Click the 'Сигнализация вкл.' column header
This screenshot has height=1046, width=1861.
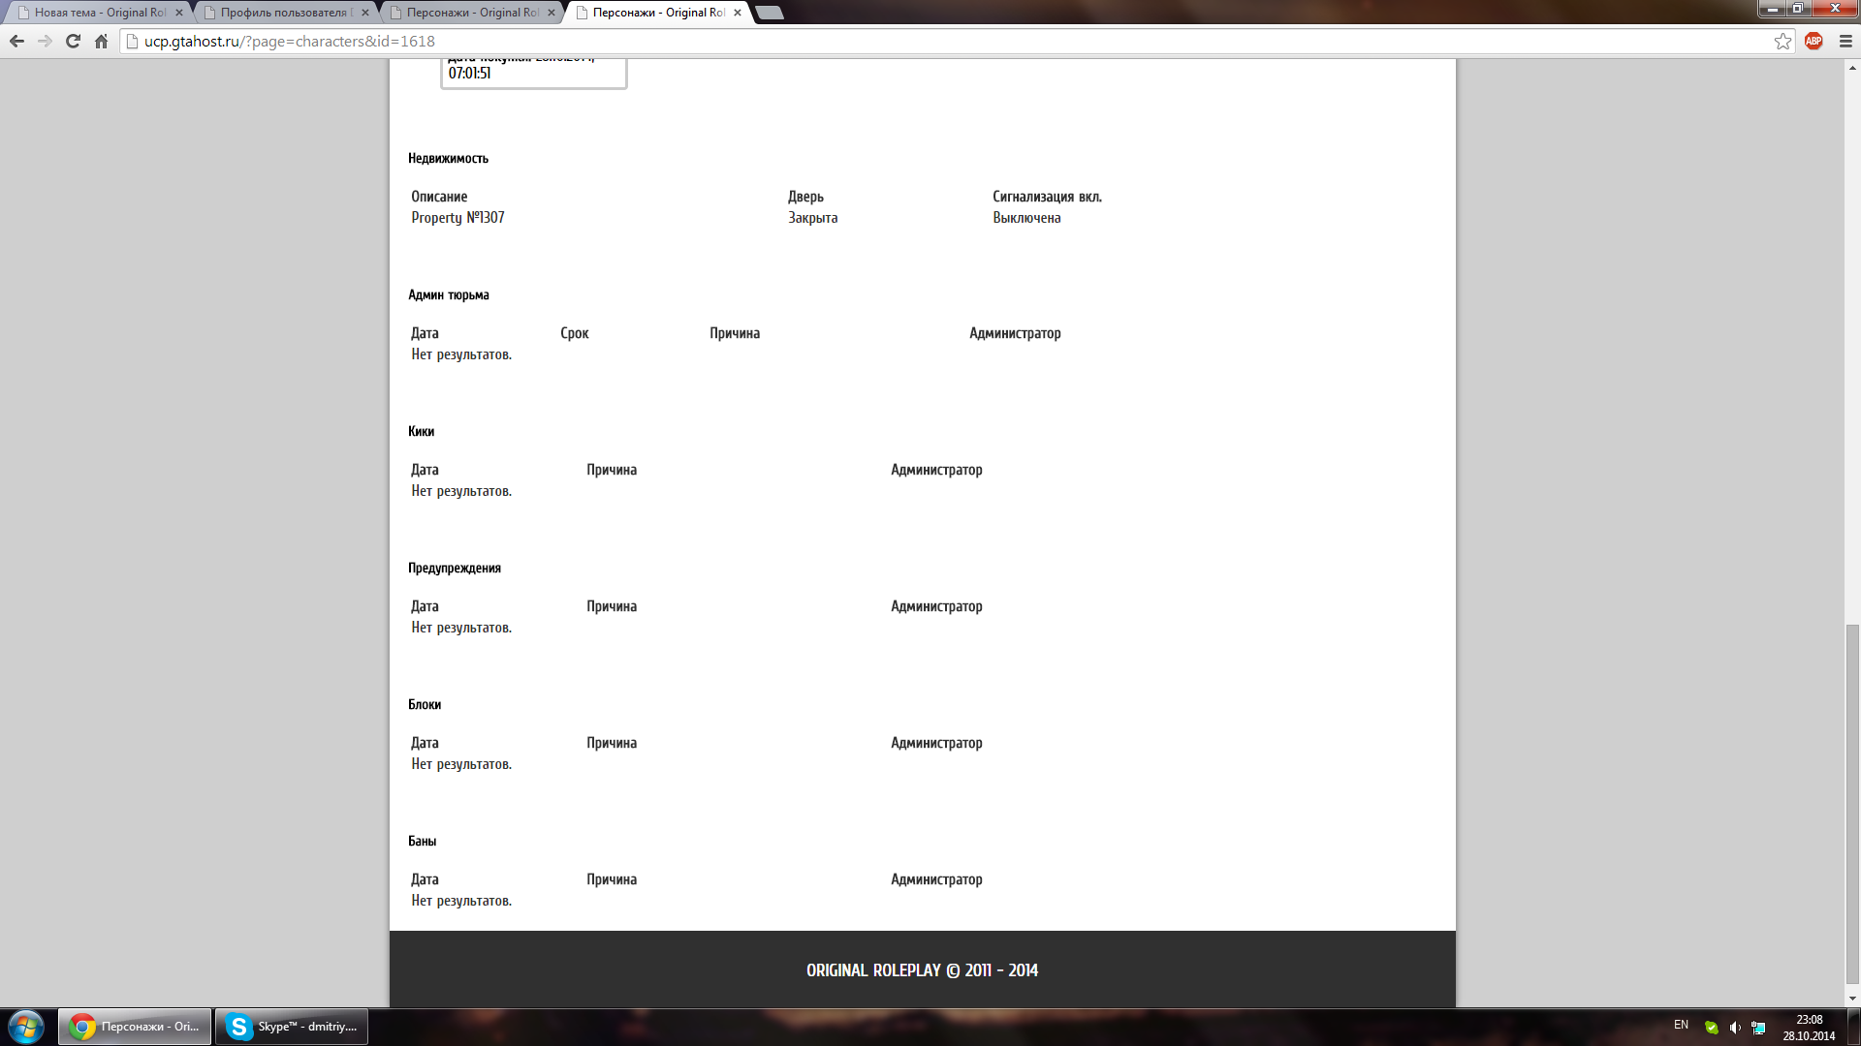pos(1047,197)
